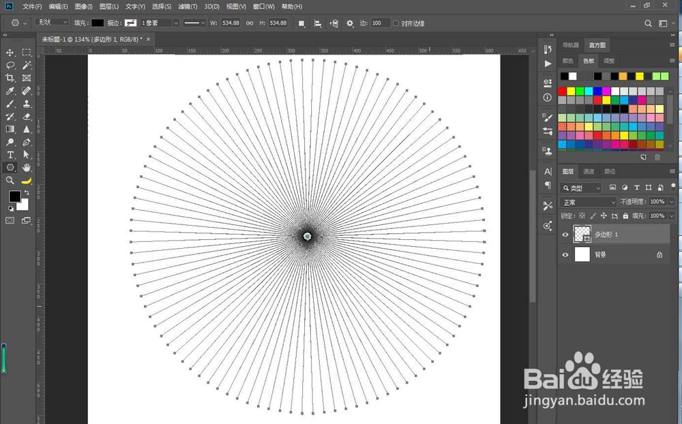Select the Sharpen/Blur triangle tool
The width and height of the screenshot is (682, 424).
(x=27, y=129)
